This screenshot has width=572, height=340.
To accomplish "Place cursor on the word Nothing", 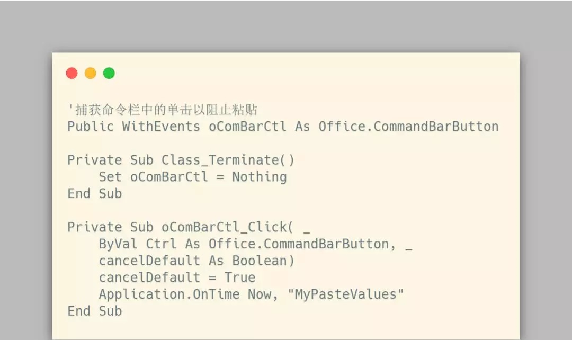I will coord(259,177).
